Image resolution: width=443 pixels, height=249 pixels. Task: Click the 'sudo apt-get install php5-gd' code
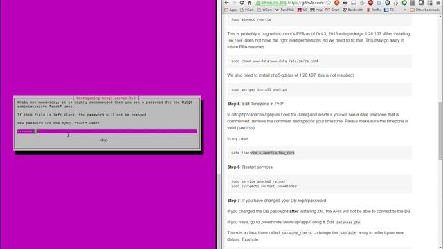point(259,89)
